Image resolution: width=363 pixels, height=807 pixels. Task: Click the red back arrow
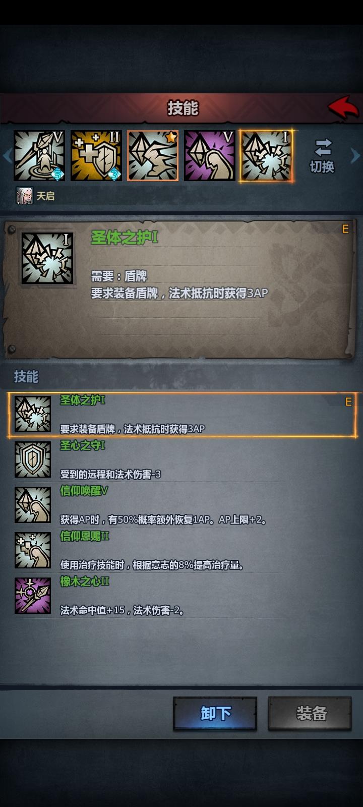(343, 107)
